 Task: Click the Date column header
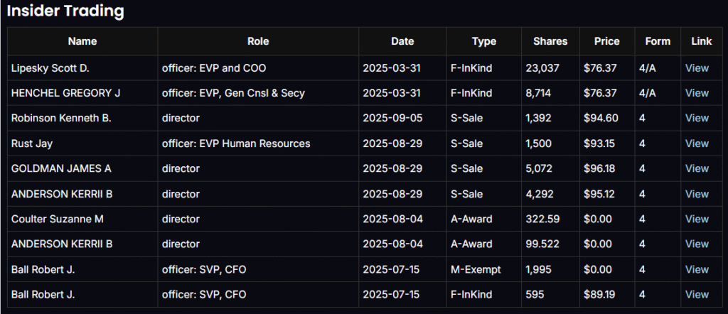point(402,41)
